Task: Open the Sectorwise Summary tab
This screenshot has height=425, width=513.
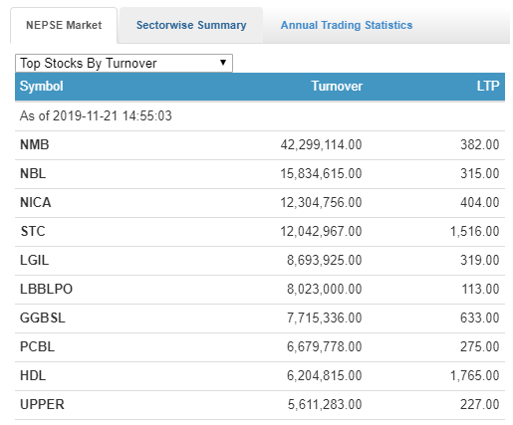Action: (x=191, y=25)
